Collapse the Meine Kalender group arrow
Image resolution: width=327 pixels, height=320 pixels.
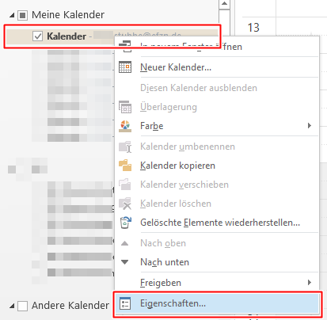(12, 16)
